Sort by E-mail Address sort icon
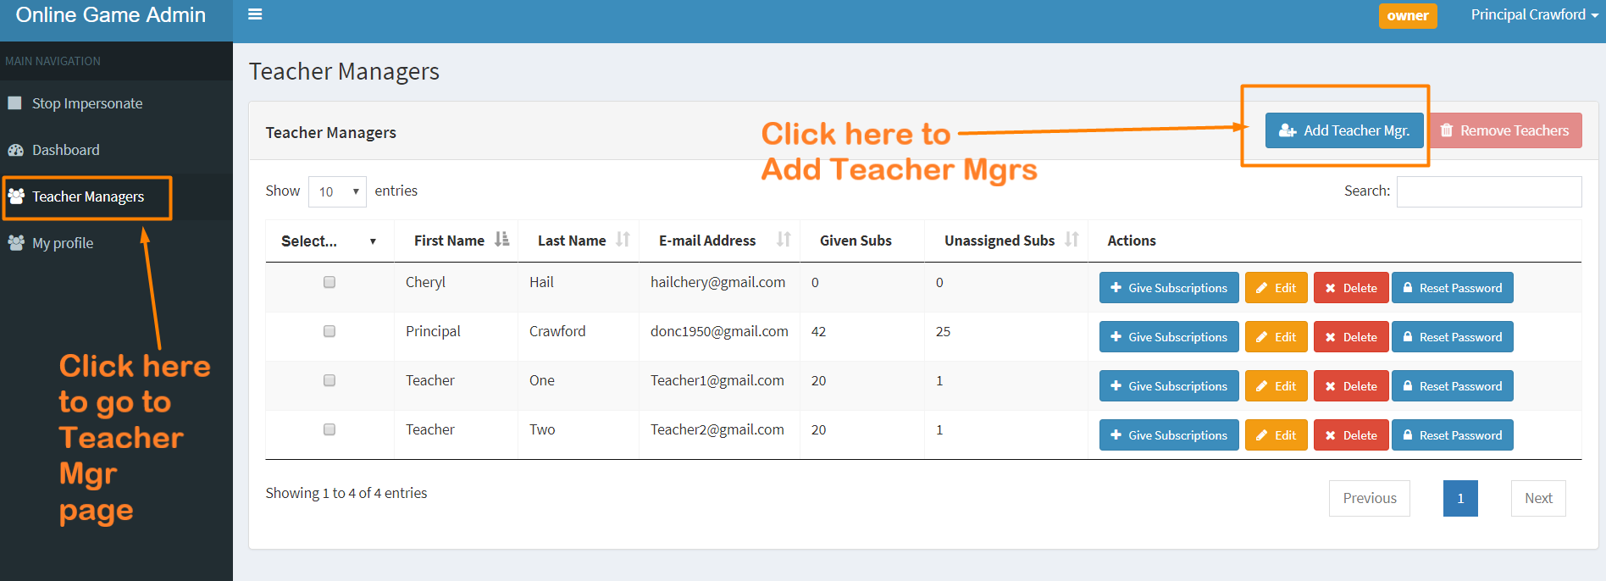The height and width of the screenshot is (581, 1606). coord(784,240)
